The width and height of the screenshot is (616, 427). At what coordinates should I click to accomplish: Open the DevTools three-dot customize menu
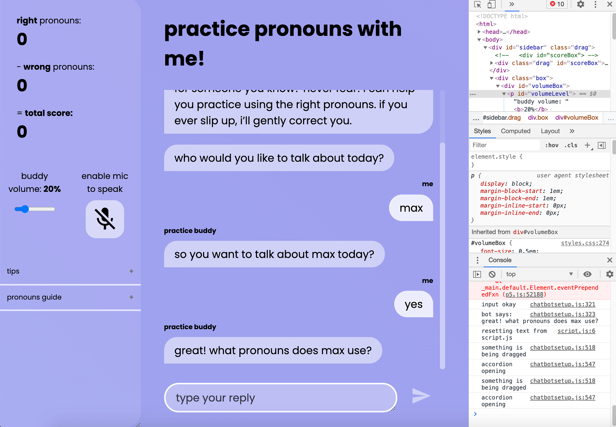tap(595, 4)
